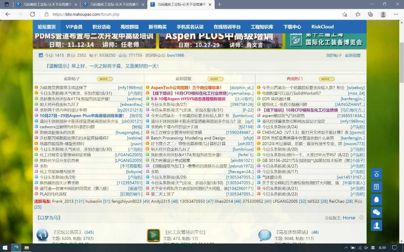The image size is (404, 252).
Task: Open the 工程知识库 navigation item
Action: [x=262, y=27]
